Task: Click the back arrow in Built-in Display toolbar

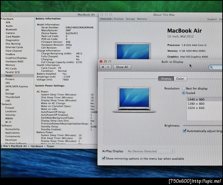Action: [x=103, y=67]
